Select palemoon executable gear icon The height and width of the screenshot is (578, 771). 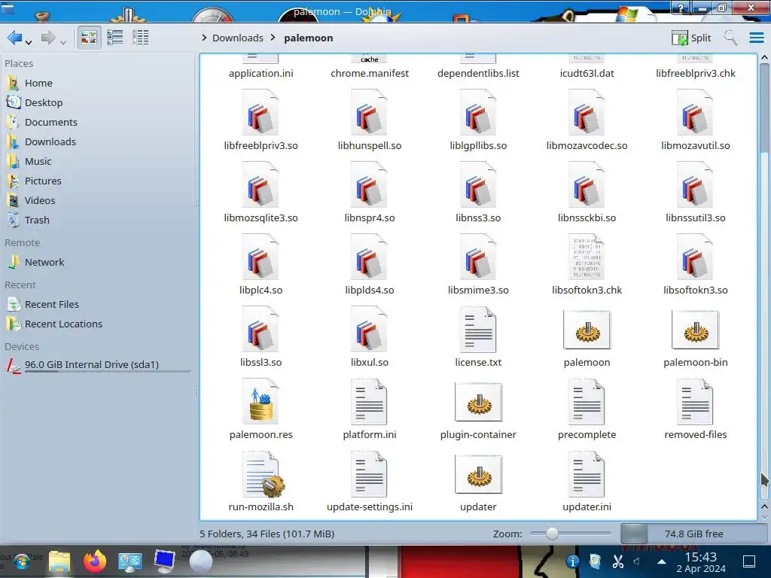[587, 330]
